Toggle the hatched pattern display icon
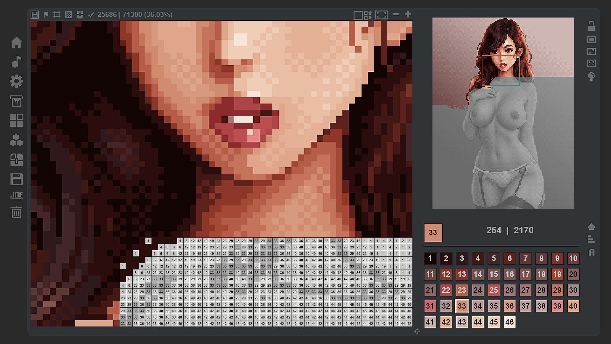 coord(68,15)
